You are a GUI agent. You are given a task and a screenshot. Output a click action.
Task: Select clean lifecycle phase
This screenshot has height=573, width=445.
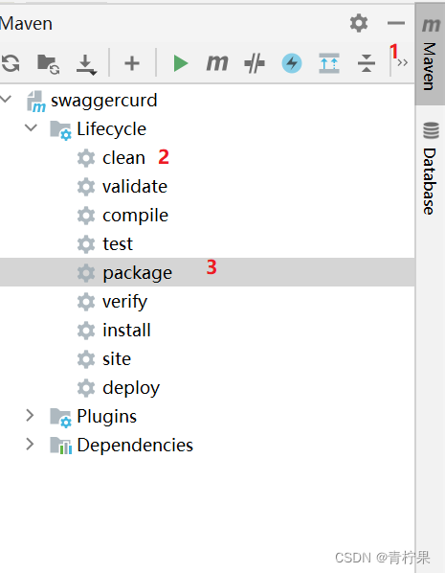[123, 158]
